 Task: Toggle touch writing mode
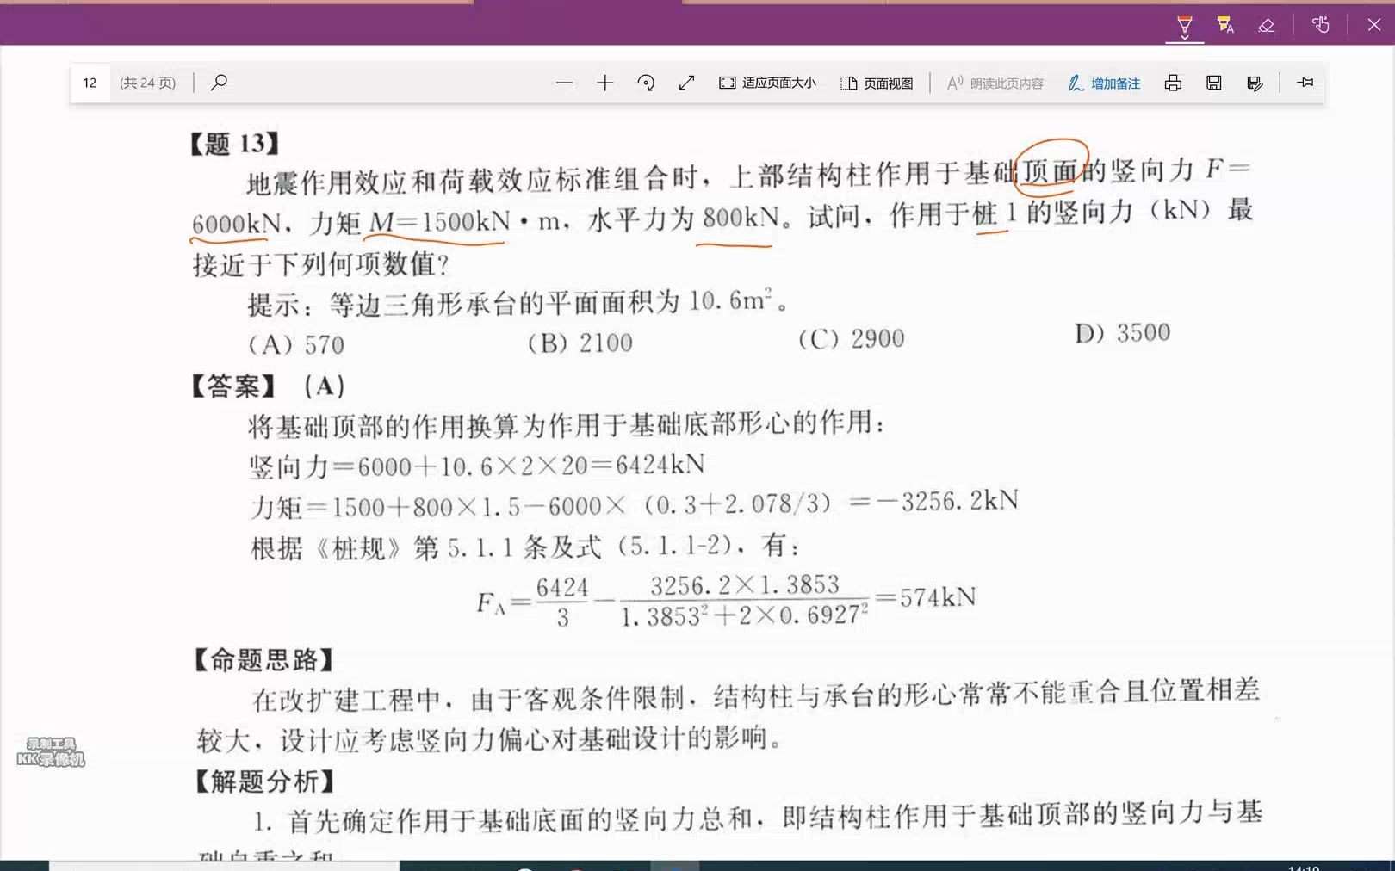coord(1321,24)
